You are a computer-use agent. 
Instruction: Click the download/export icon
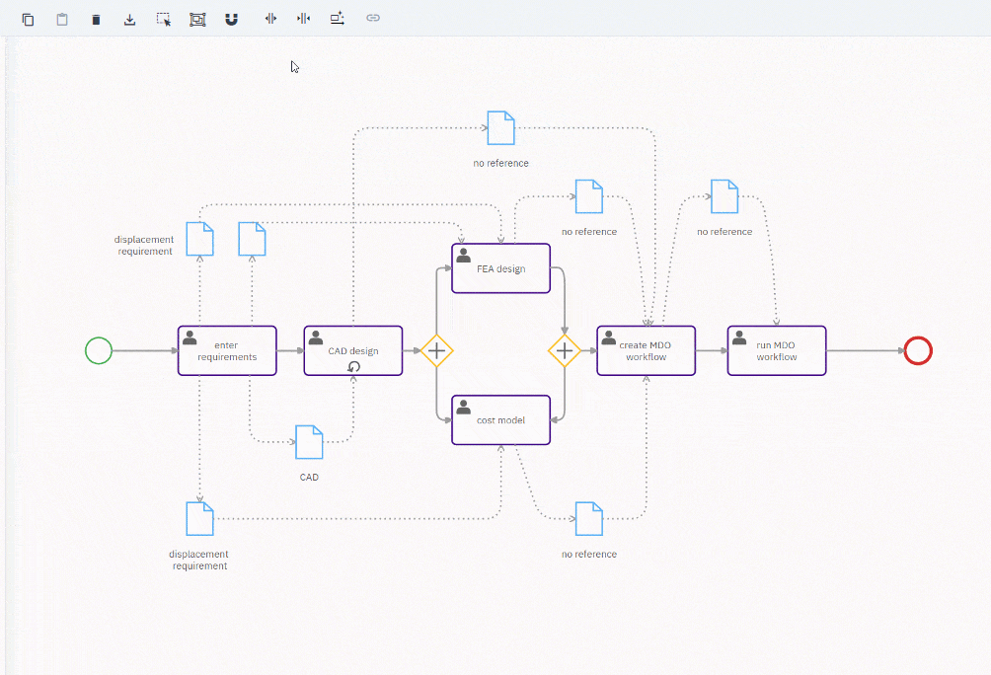point(129,20)
